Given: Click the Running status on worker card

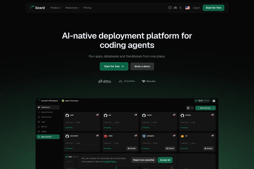Looking at the screenshot, I should [184, 128].
